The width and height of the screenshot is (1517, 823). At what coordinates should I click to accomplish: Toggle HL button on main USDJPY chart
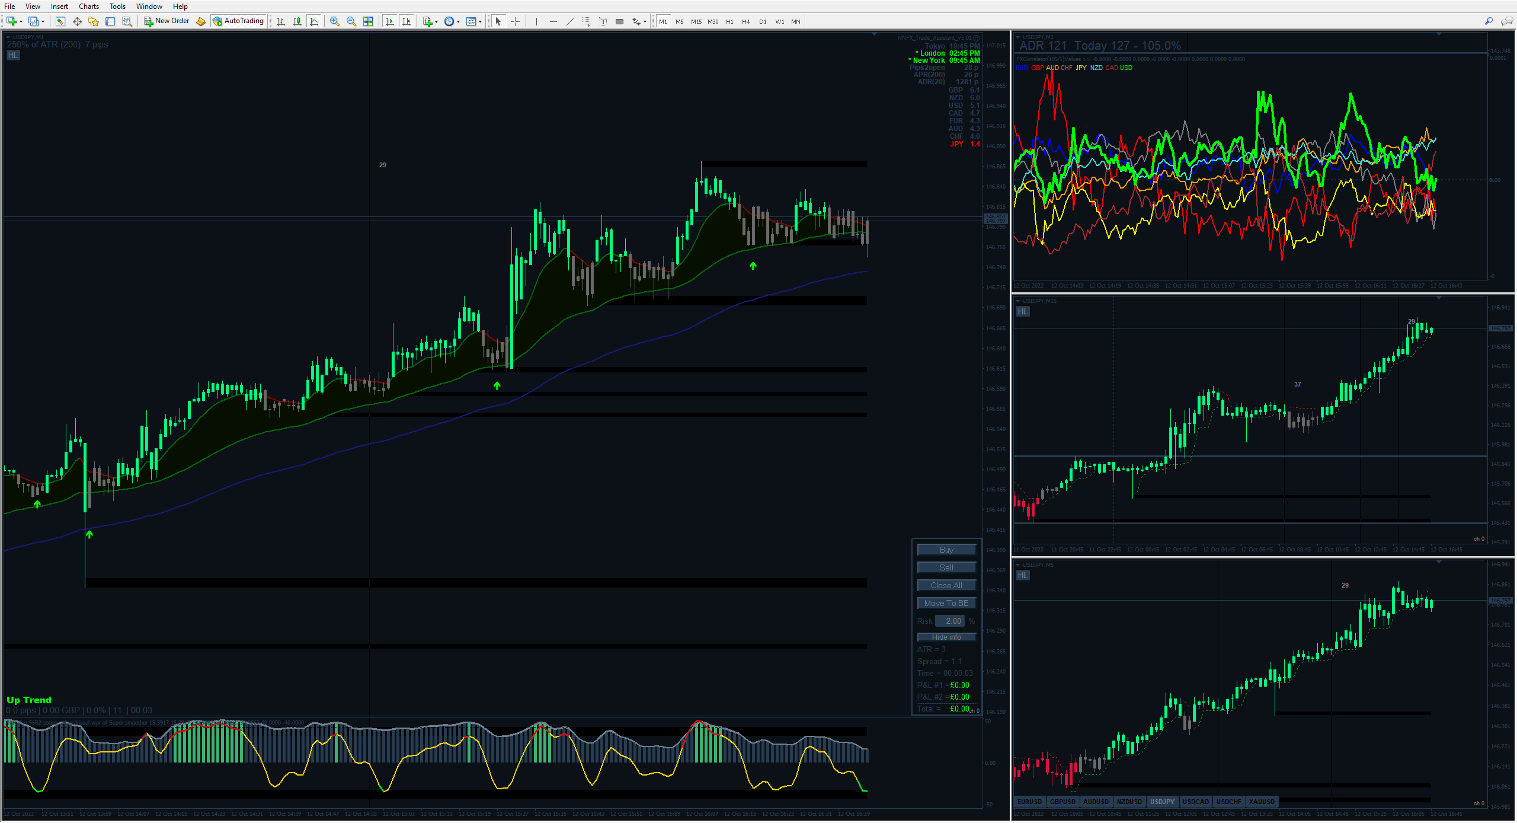(13, 55)
